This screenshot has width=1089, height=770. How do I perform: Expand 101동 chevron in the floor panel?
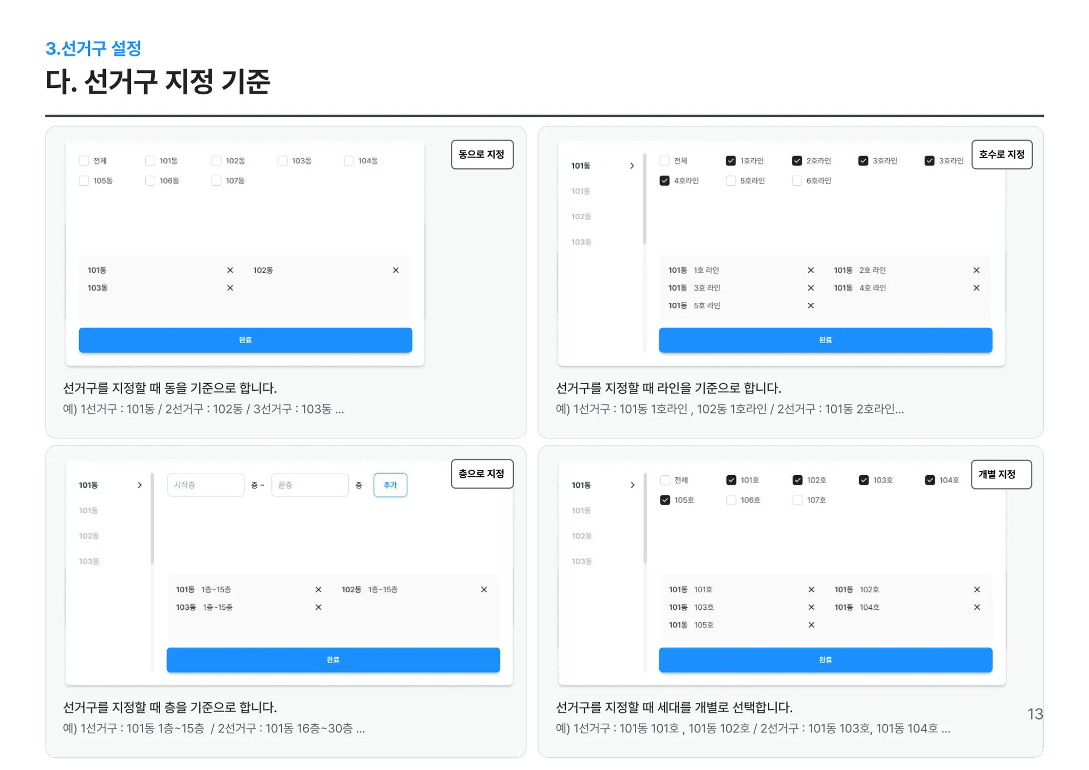pos(139,485)
